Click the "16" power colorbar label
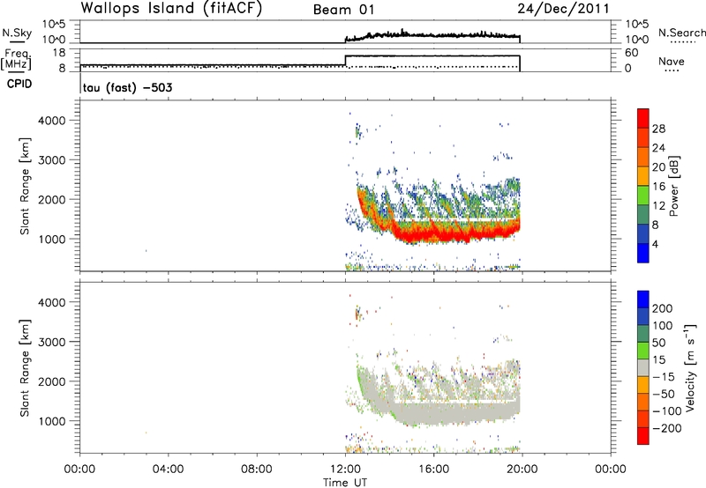 658,187
